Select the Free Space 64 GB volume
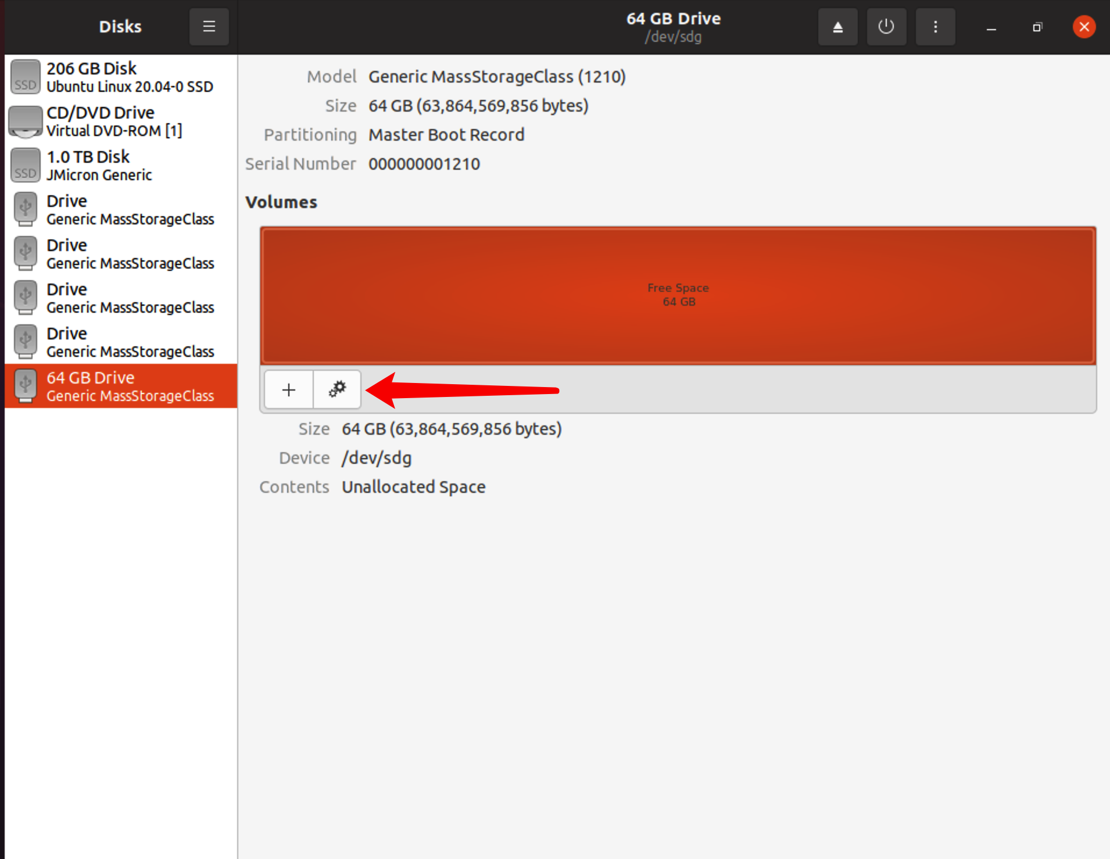 point(678,295)
